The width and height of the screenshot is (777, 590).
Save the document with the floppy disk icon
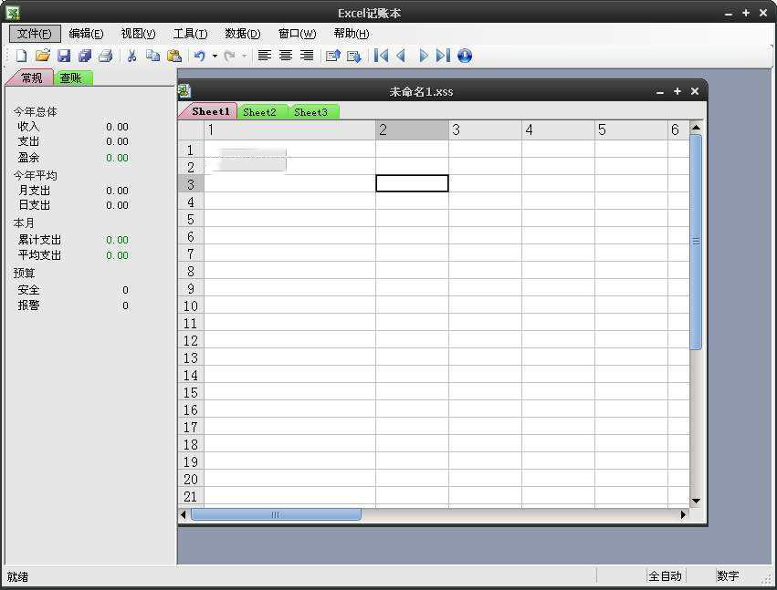point(64,56)
